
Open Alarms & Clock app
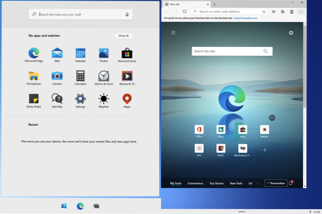coord(104,76)
